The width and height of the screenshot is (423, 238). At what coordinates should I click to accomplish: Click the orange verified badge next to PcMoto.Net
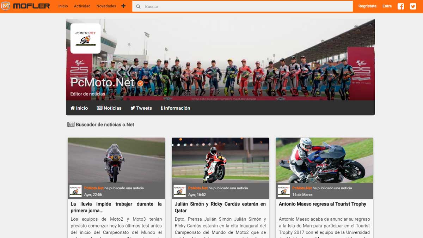(x=140, y=83)
